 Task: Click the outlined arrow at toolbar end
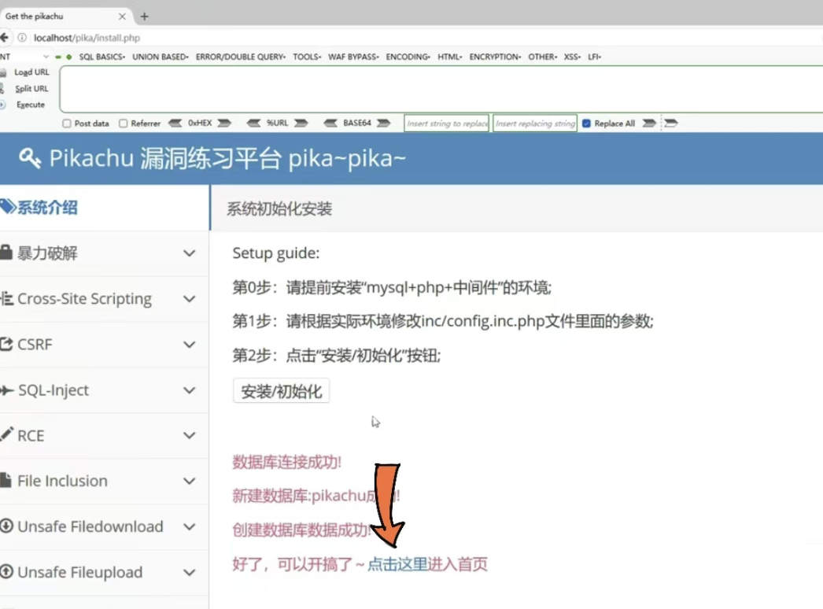671,123
